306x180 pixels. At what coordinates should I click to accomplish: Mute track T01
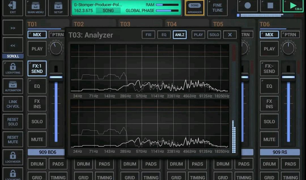(x=37, y=139)
